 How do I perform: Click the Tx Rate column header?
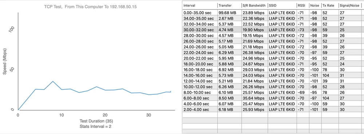[330, 5]
